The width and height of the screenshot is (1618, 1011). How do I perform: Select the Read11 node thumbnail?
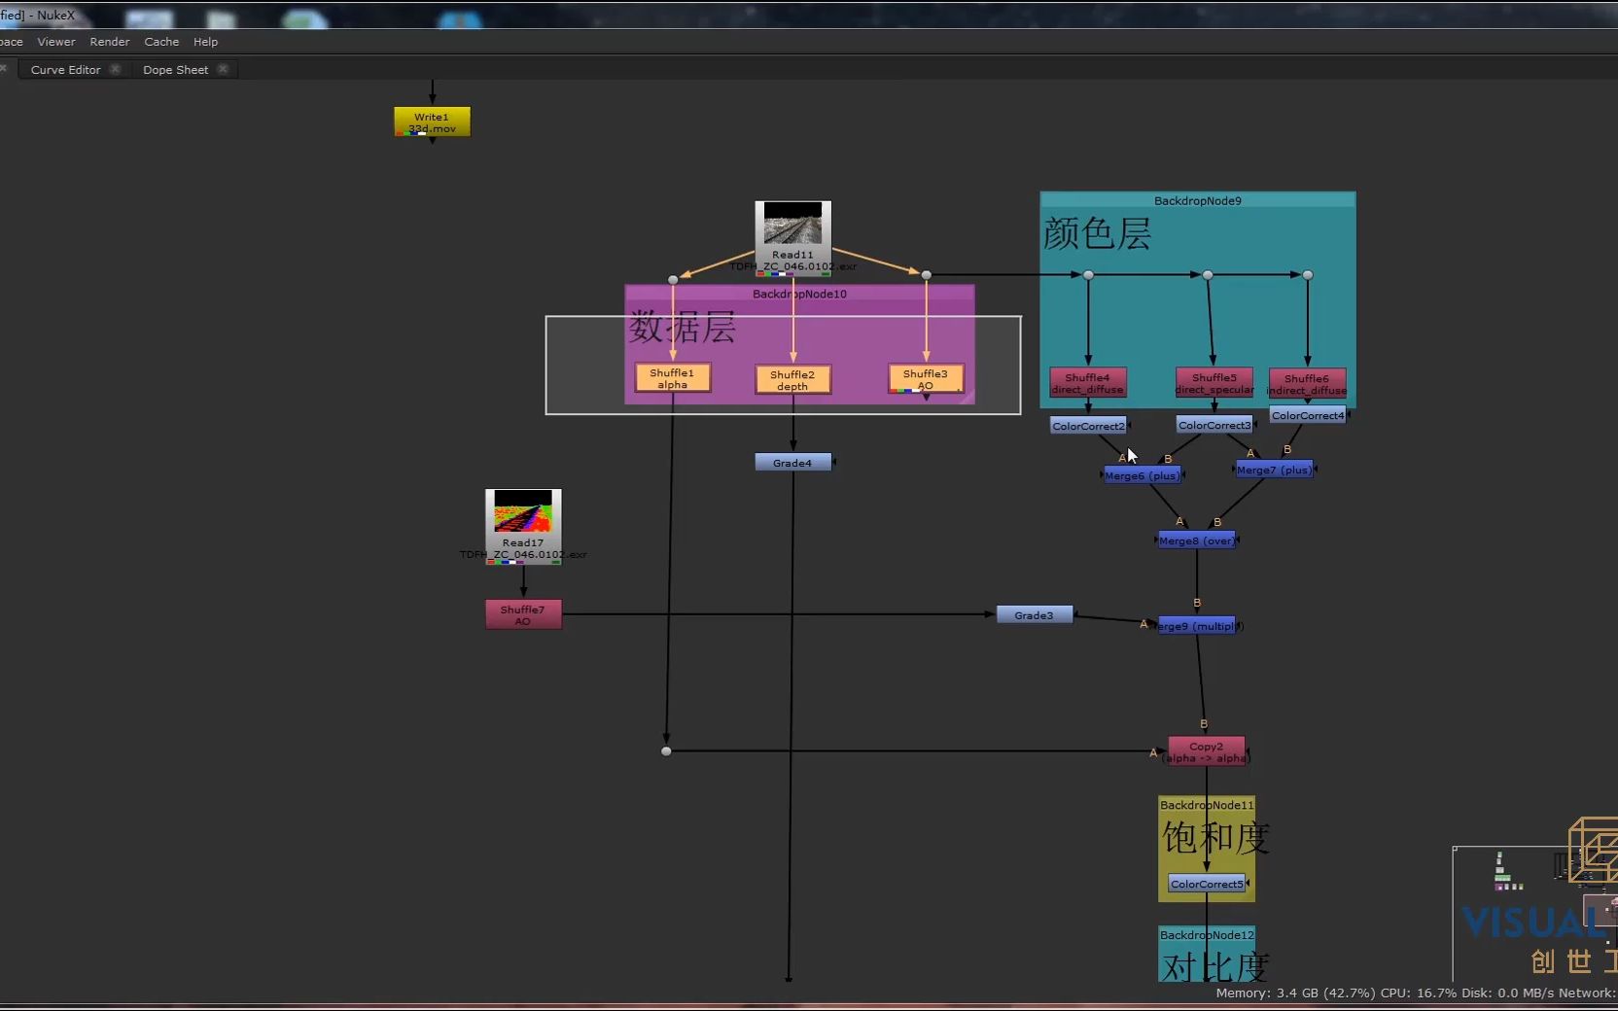793,223
